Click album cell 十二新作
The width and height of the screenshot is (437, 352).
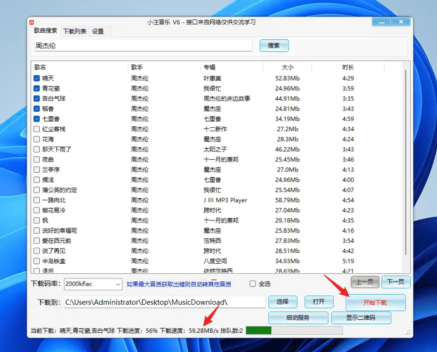215,129
